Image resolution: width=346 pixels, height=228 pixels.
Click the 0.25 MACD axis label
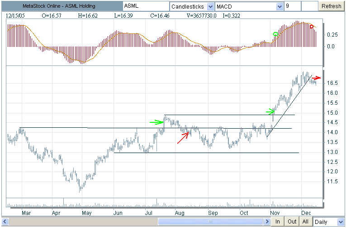point(332,35)
